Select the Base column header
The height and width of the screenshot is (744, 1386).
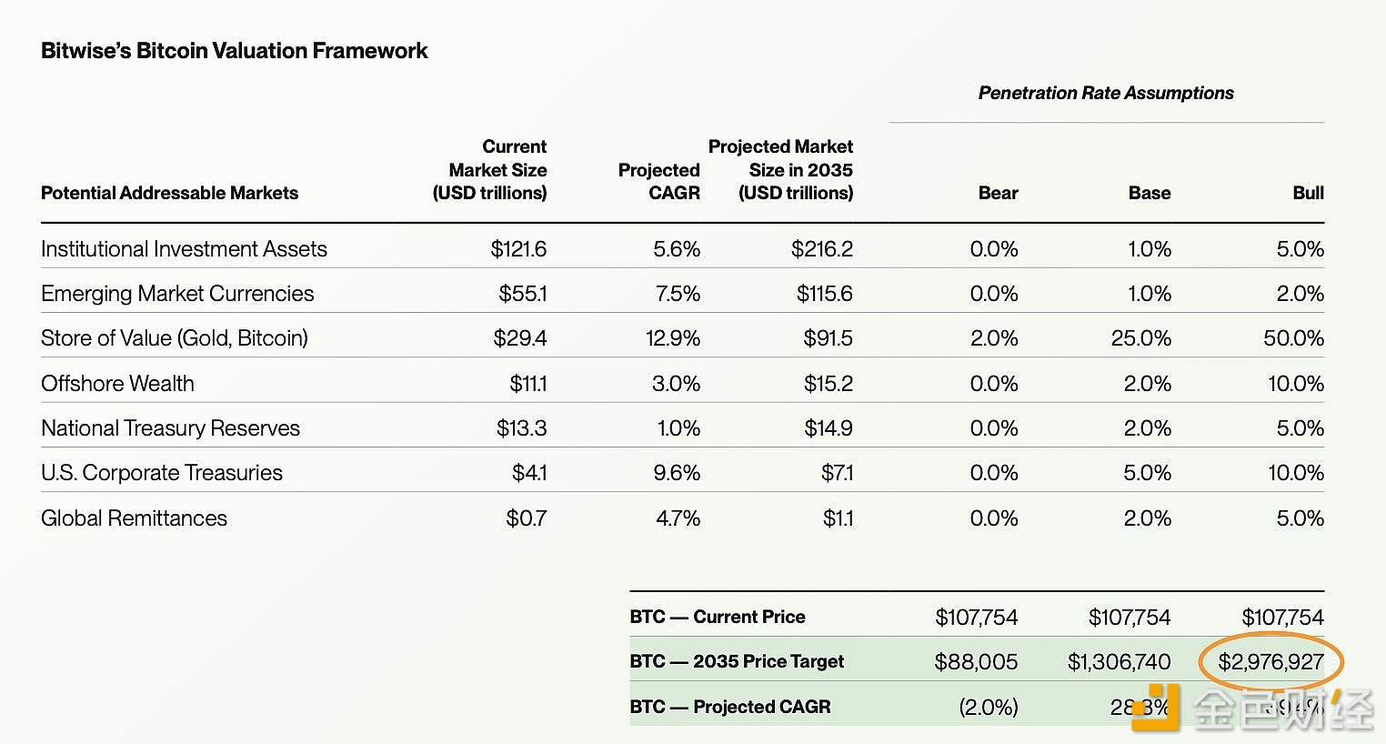click(1149, 193)
